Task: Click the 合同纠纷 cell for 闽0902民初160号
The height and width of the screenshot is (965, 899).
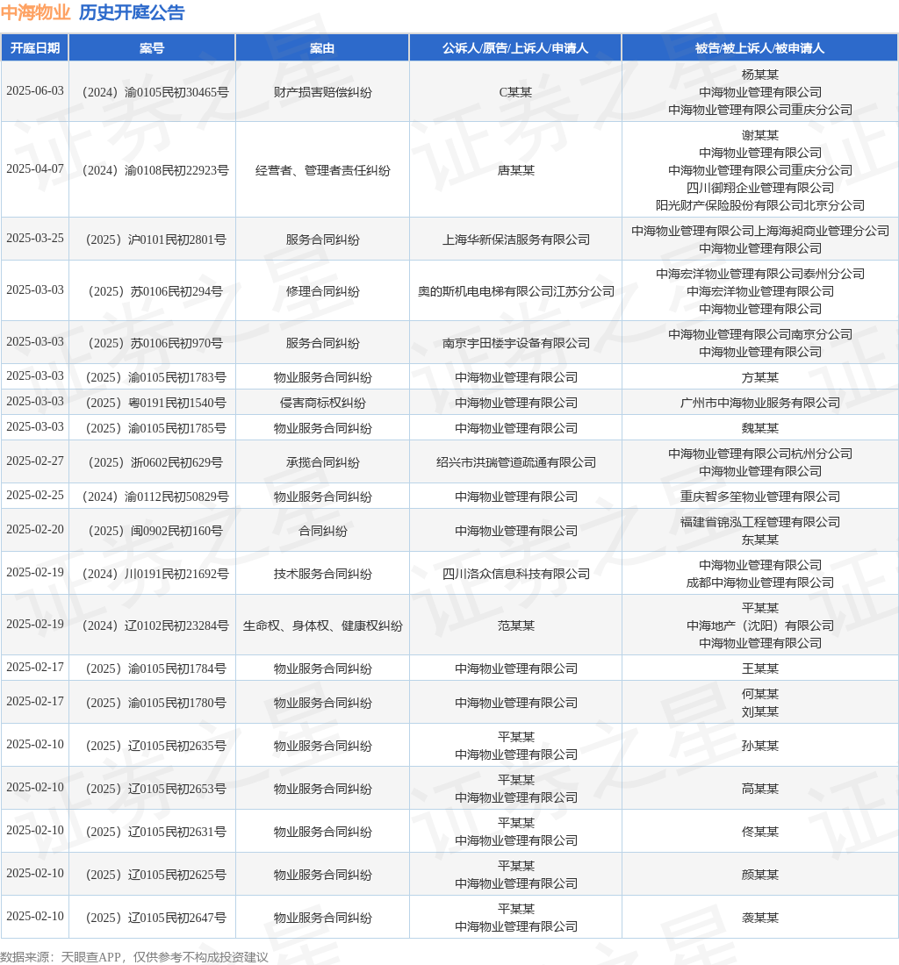Action: [x=323, y=531]
